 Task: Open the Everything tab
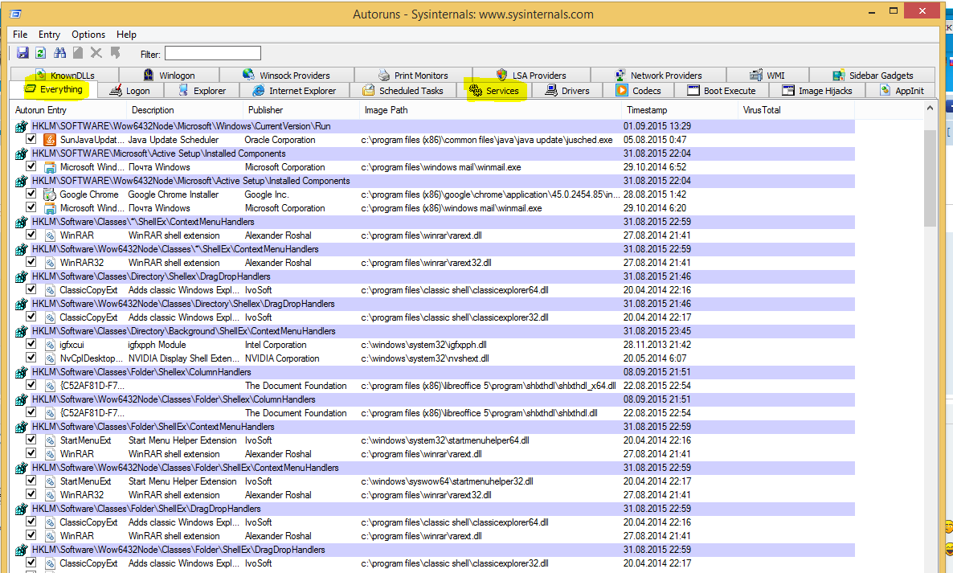tap(54, 90)
